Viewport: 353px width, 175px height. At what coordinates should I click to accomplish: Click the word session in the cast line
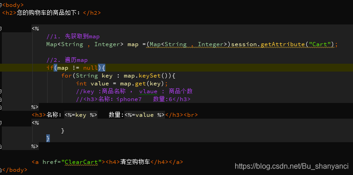point(244,44)
